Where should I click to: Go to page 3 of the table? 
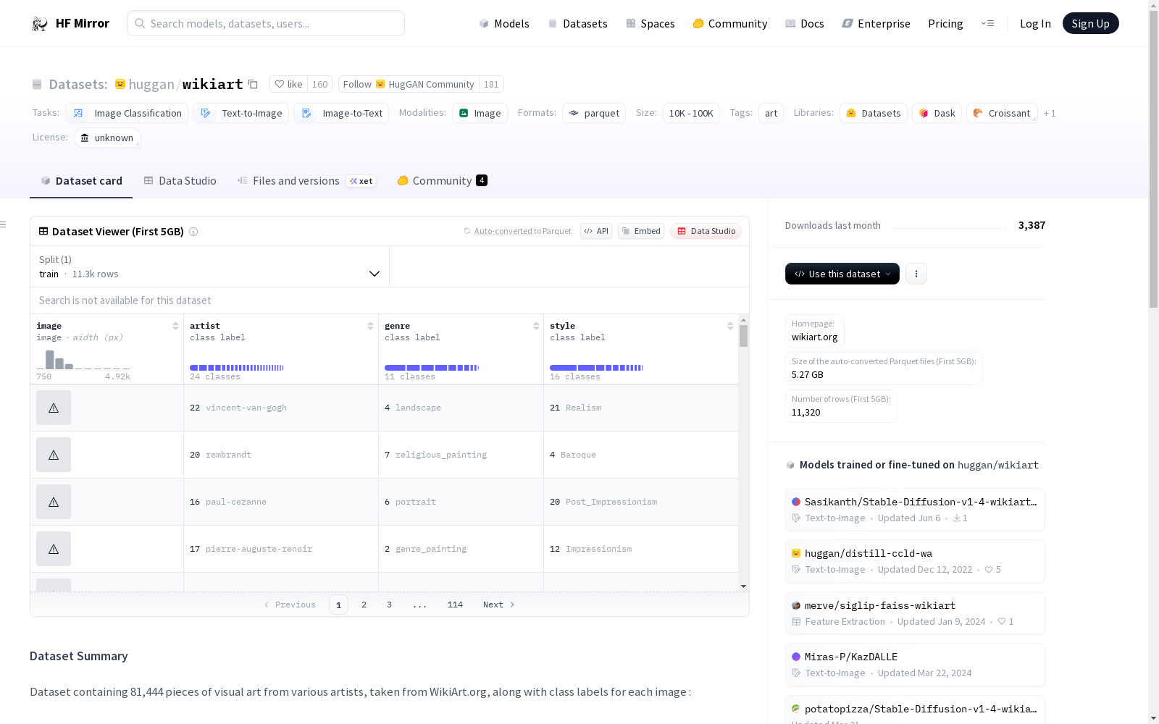tap(389, 605)
